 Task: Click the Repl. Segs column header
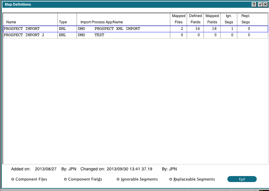(246, 19)
